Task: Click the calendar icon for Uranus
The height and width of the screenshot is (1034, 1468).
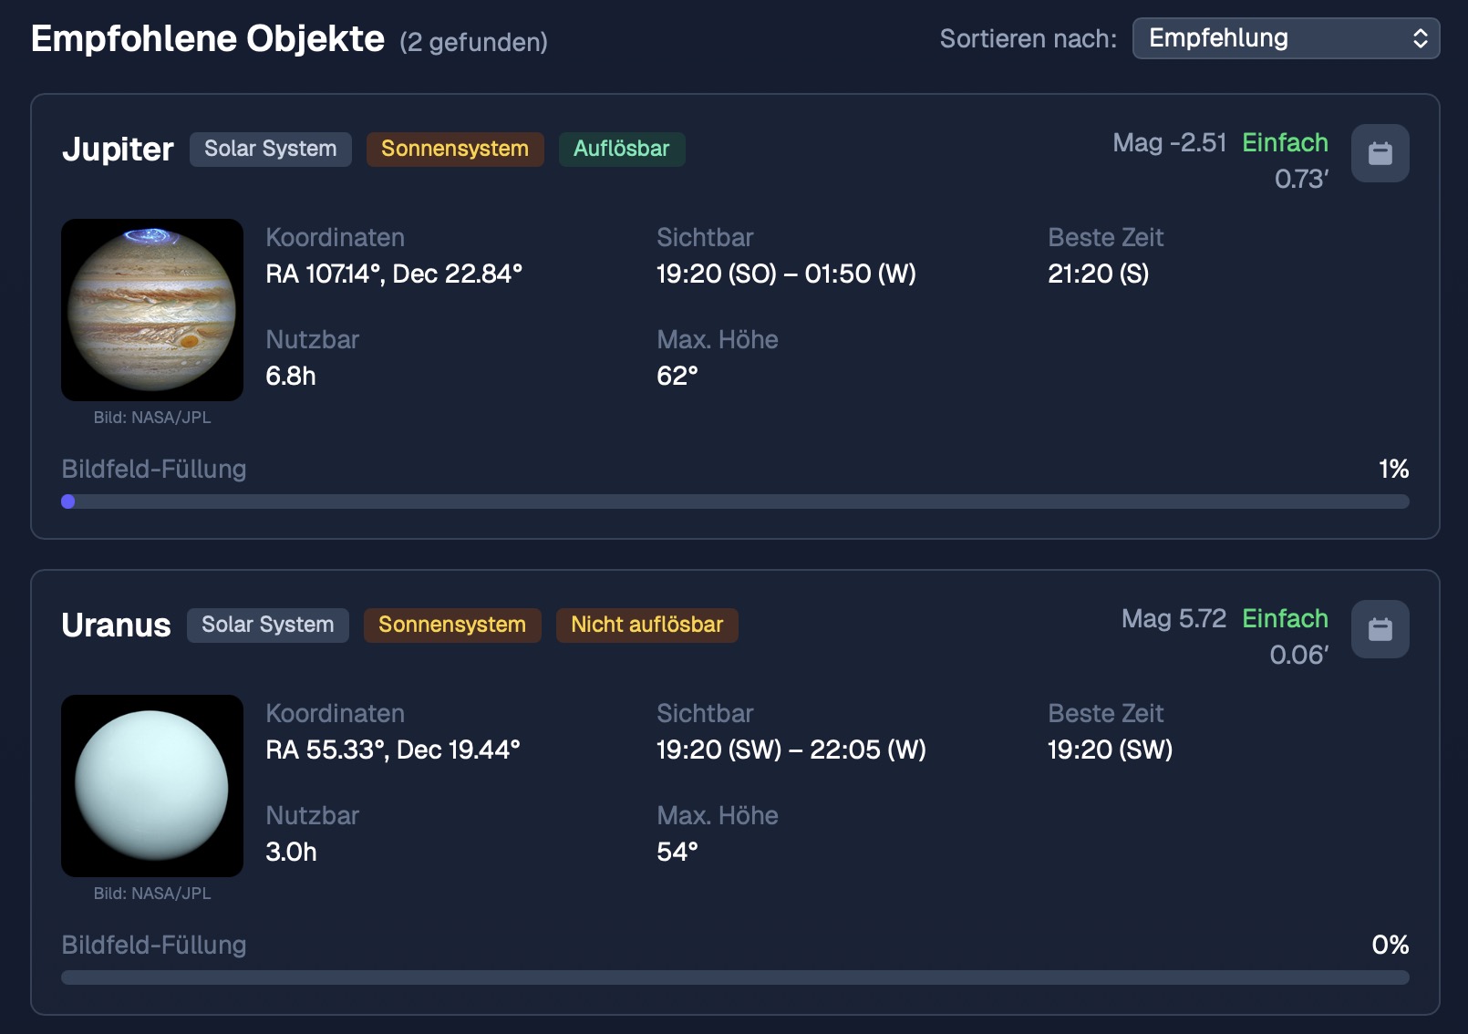Action: [x=1380, y=629]
